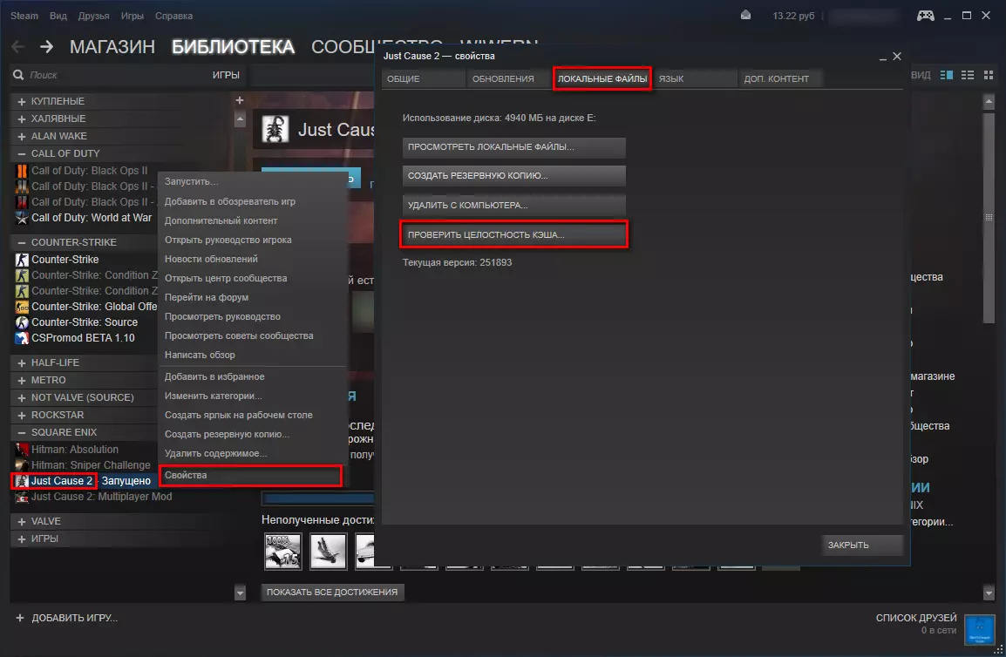Open the inbox envelope icon

pyautogui.click(x=745, y=15)
